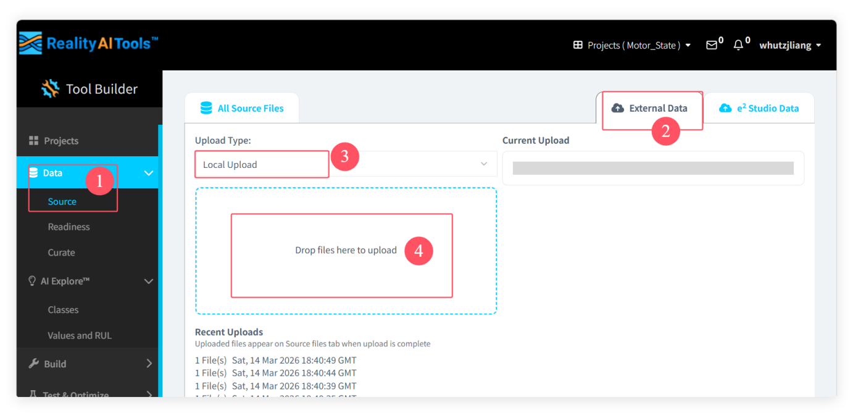853x413 pixels.
Task: Open the Projects (Motor_State) dropdown
Action: click(x=632, y=45)
